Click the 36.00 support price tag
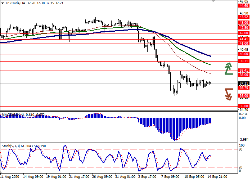The image size is (252, 180). click(244, 96)
